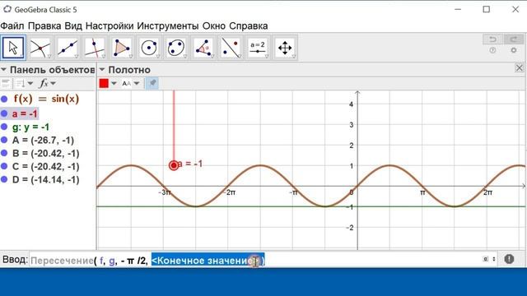Select the Point tool
This screenshot has width=527, height=296.
click(x=40, y=48)
